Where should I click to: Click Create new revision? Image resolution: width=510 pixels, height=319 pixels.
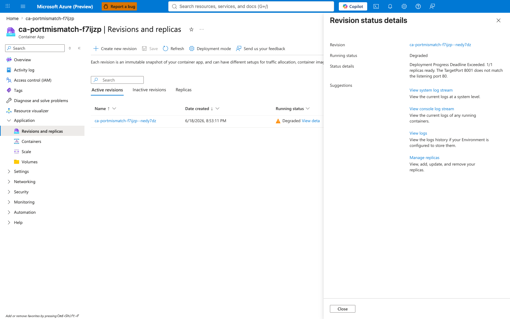click(x=115, y=48)
